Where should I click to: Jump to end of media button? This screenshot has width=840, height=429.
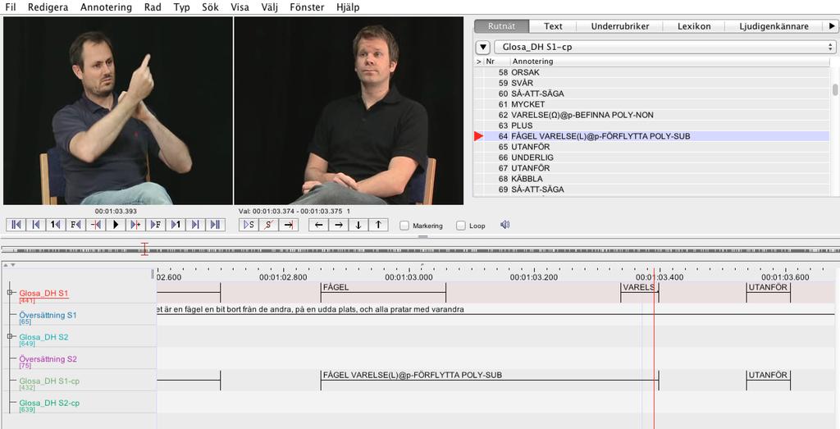pos(215,225)
